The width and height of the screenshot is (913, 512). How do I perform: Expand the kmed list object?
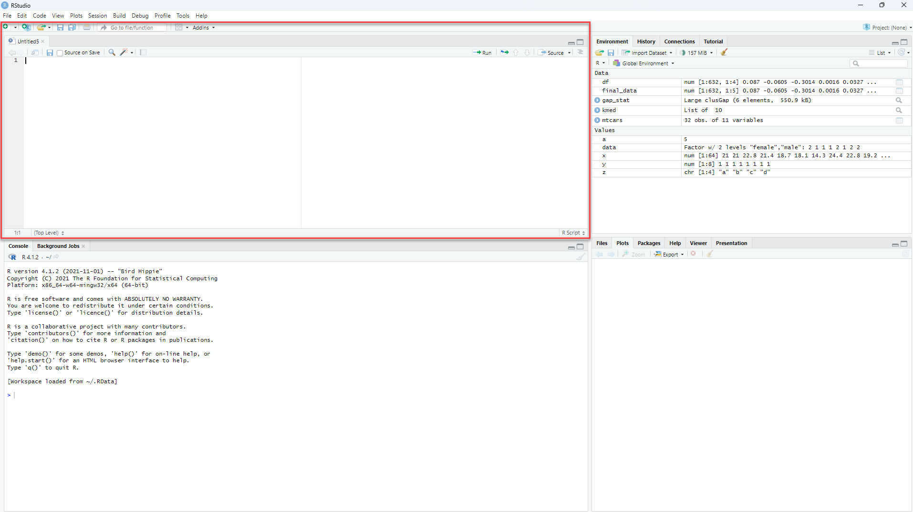pyautogui.click(x=597, y=110)
